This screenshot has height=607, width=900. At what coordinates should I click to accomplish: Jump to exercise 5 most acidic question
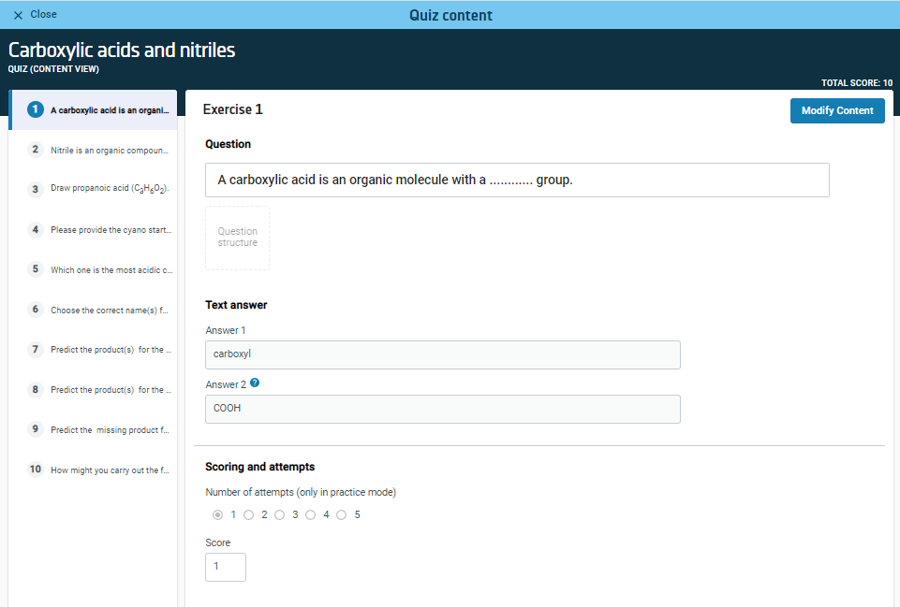pyautogui.click(x=94, y=270)
